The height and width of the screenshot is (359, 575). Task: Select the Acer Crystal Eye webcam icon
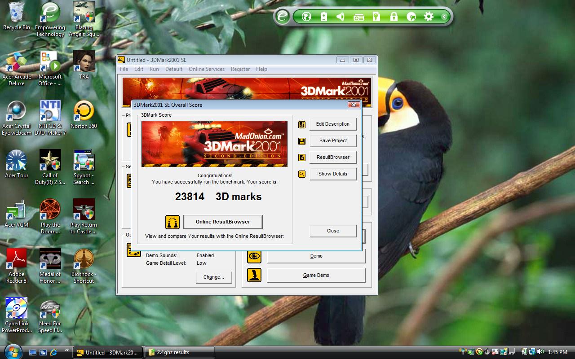tap(17, 118)
